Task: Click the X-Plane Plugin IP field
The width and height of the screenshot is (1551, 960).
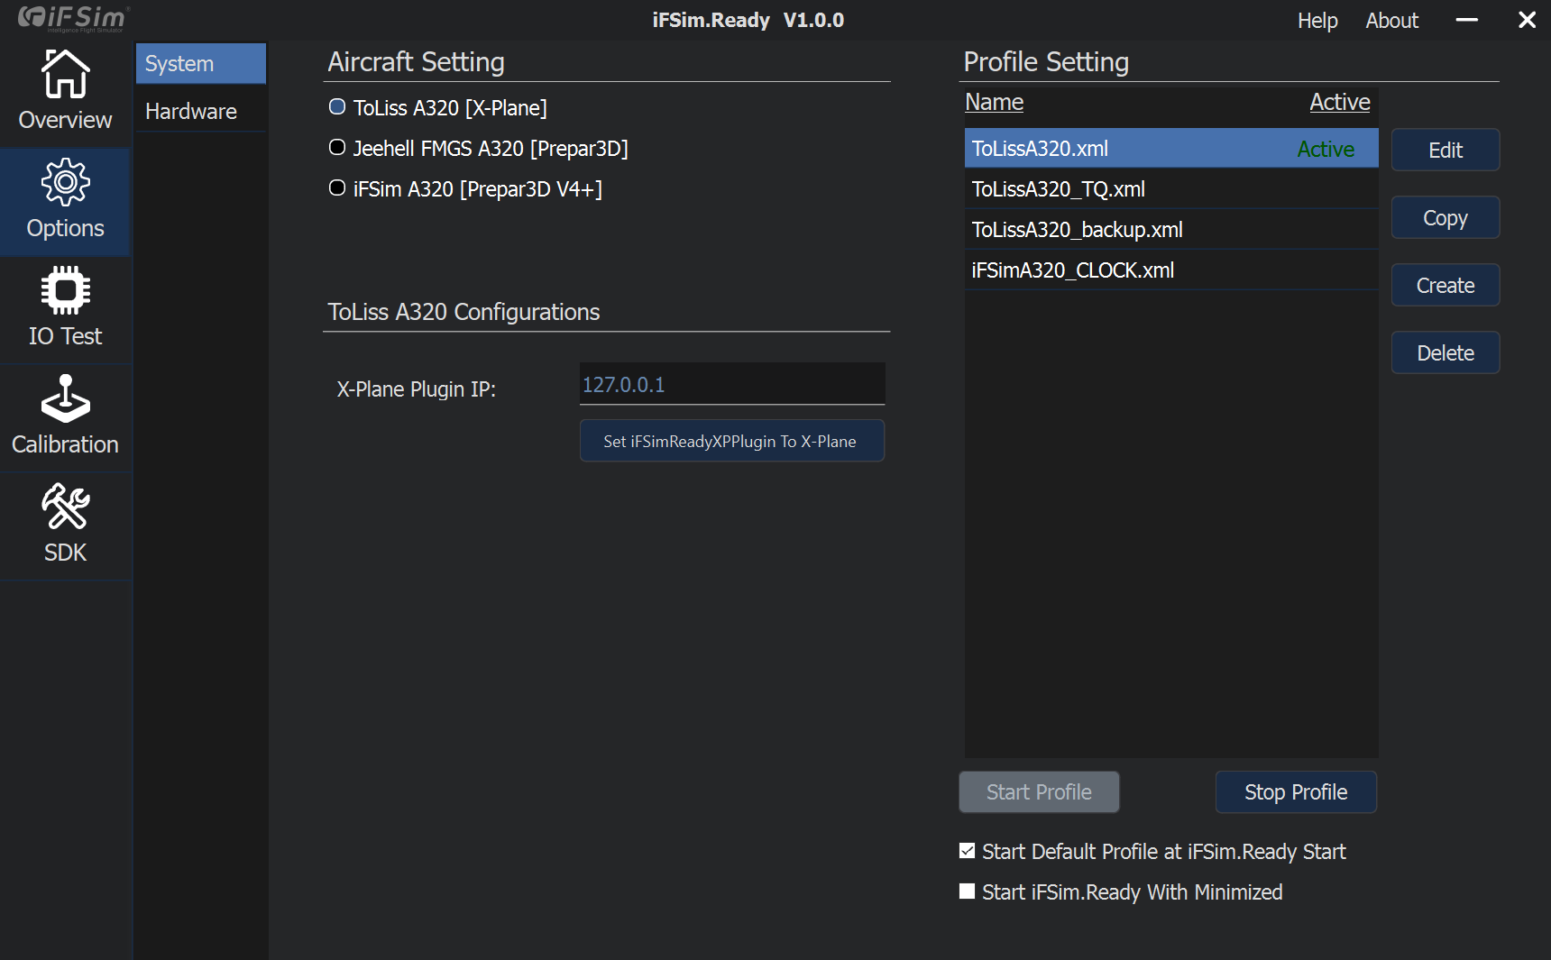Action: [x=731, y=385]
